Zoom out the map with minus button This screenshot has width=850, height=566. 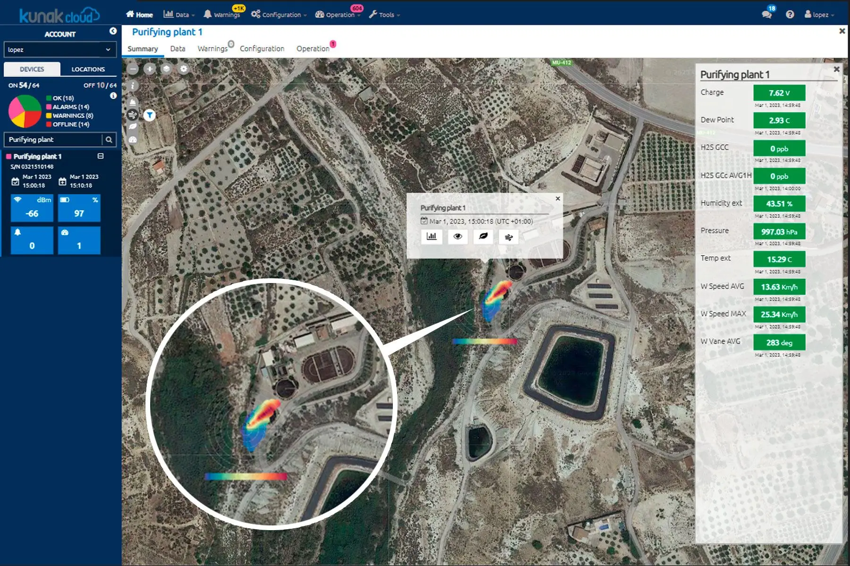[133, 69]
